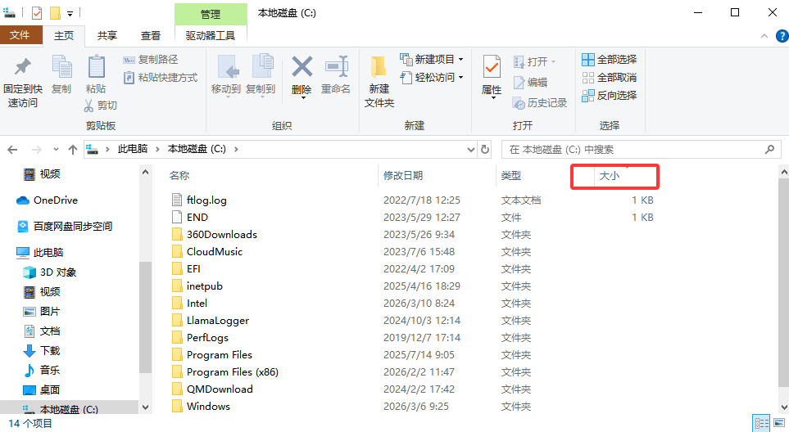Select 下载 (Downloads) in navigation pane
Image resolution: width=789 pixels, height=432 pixels.
[42, 351]
